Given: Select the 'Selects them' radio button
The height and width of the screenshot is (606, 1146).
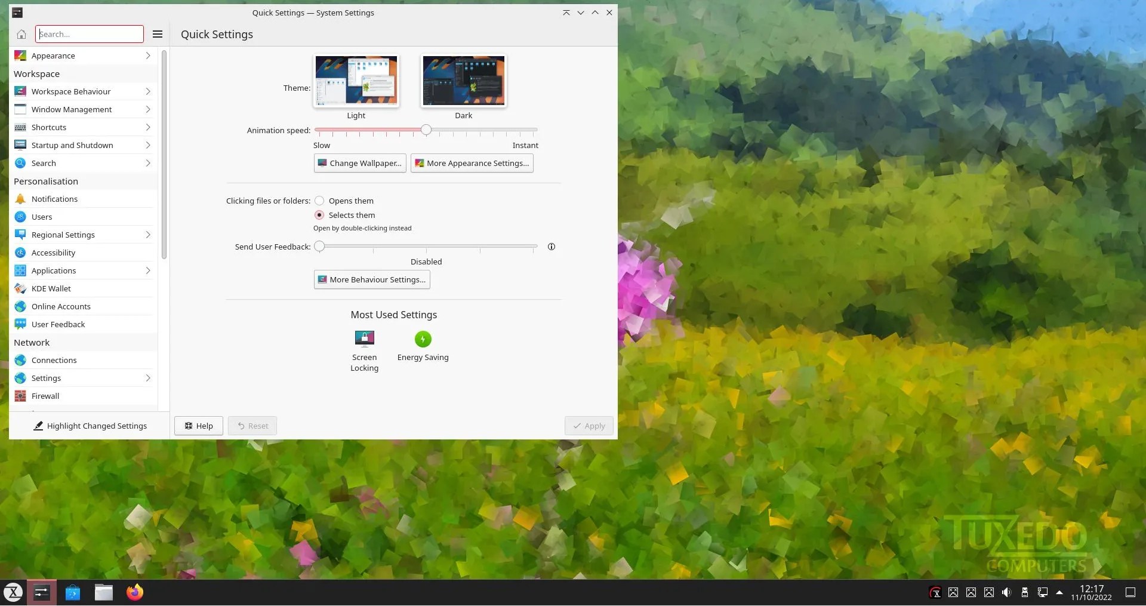Looking at the screenshot, I should tap(319, 215).
